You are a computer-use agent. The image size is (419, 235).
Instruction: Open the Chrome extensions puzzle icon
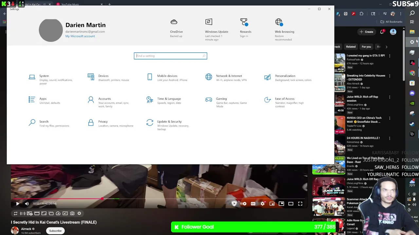point(361,14)
